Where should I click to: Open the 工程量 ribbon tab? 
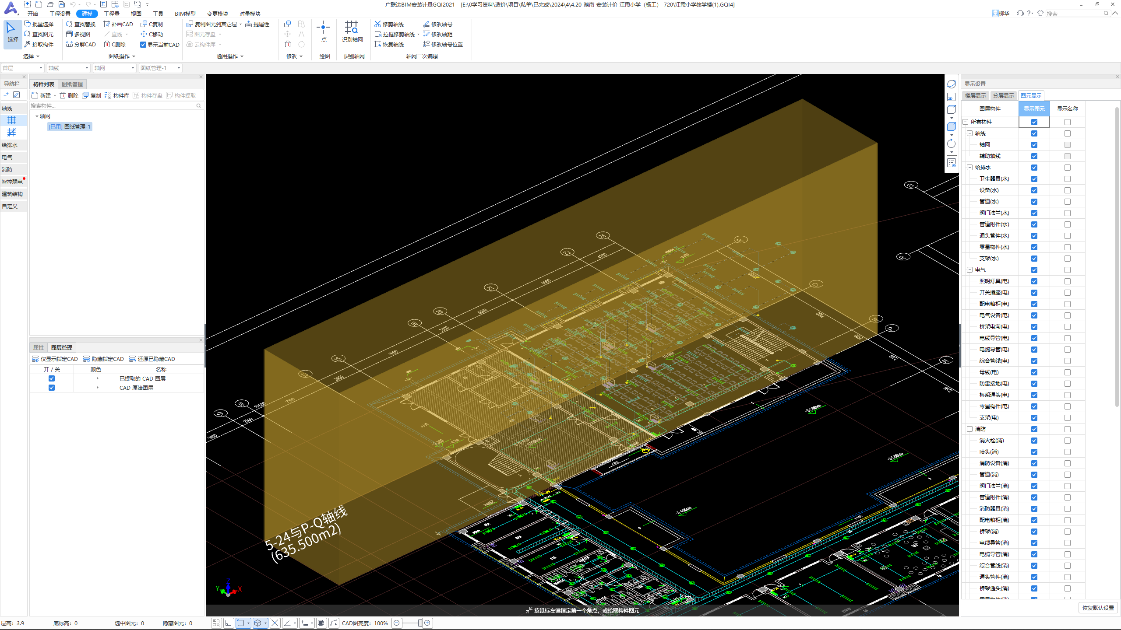coord(112,14)
